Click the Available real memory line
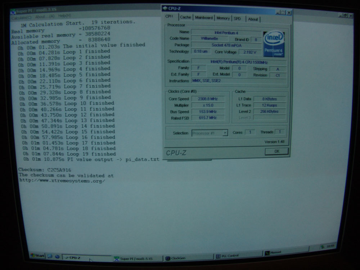The image size is (360, 270). [60, 35]
